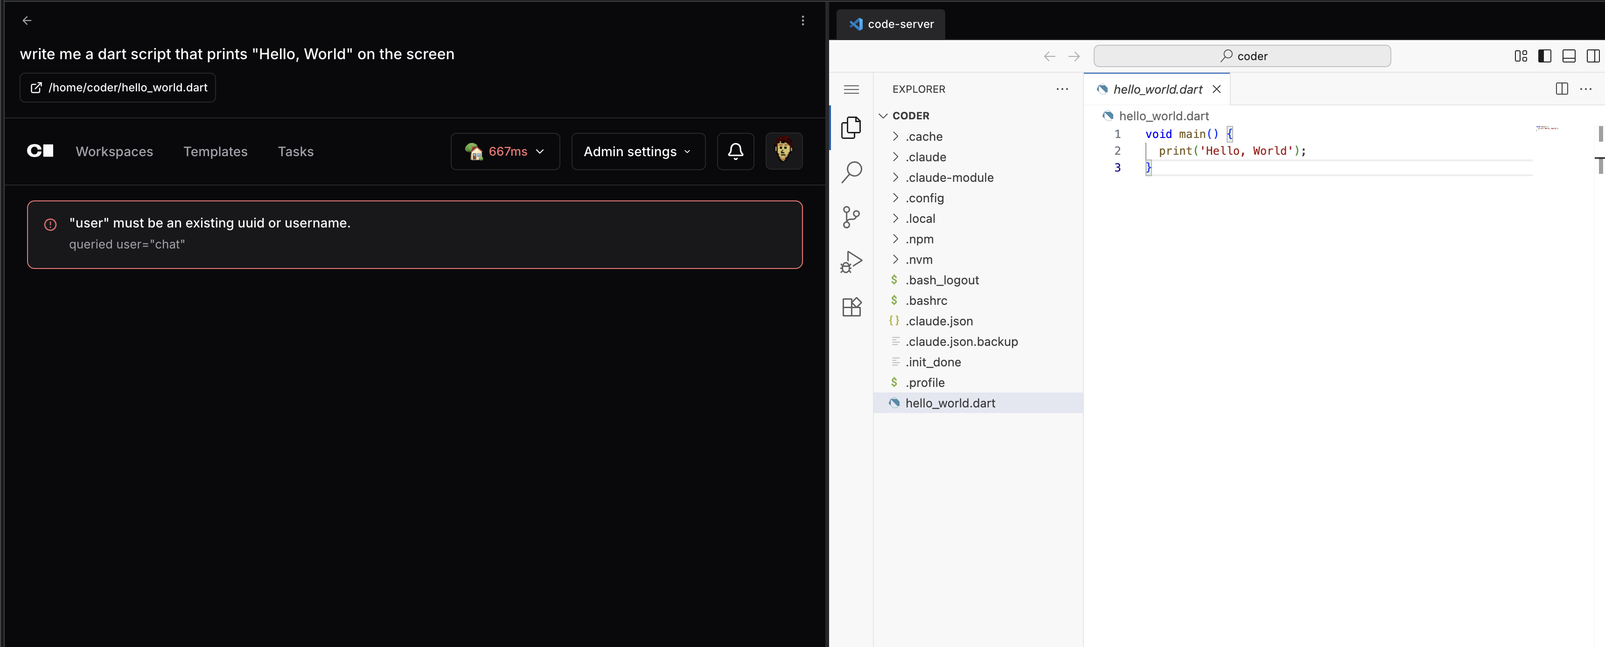Toggle the primary side bar

point(1544,56)
